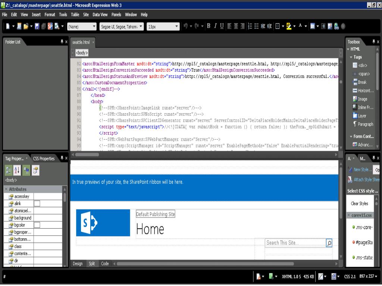
Task: Insert a hyperlink with the globe icon
Action: pos(336,26)
